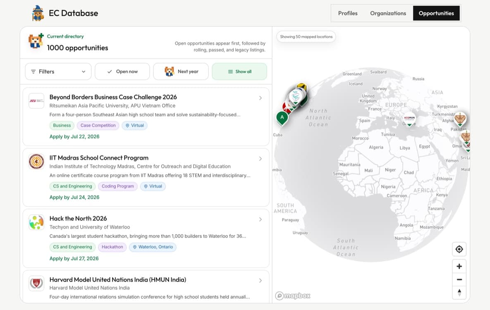Expand Beyond Borders Business Case Challenge chevron
490x310 pixels.
[x=261, y=98]
